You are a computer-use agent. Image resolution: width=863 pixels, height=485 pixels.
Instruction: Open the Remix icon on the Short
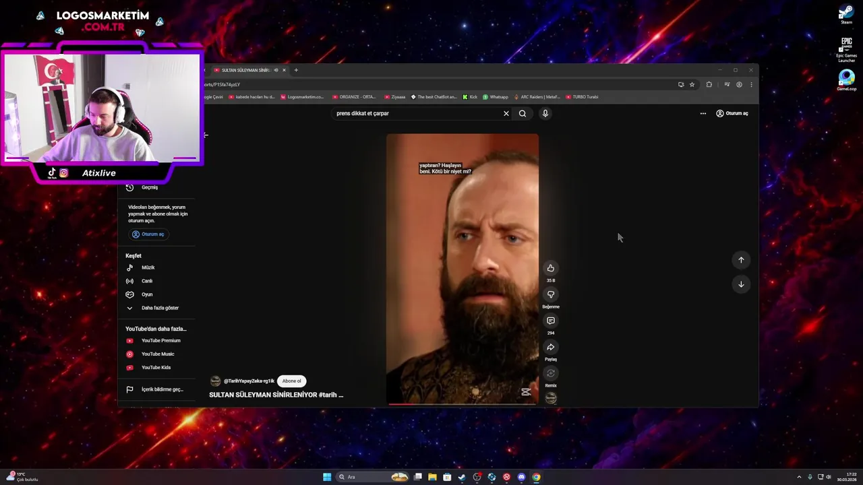tap(551, 373)
